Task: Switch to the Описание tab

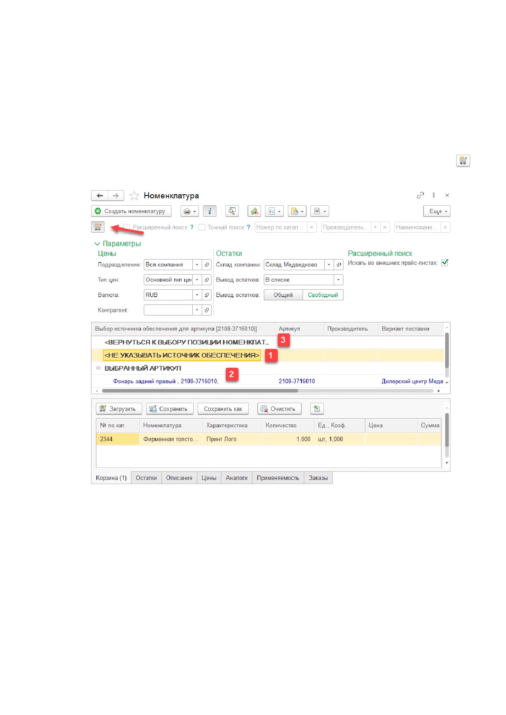Action: (x=179, y=477)
